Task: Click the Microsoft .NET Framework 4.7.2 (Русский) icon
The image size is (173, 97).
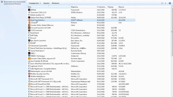Action: tap(29, 81)
